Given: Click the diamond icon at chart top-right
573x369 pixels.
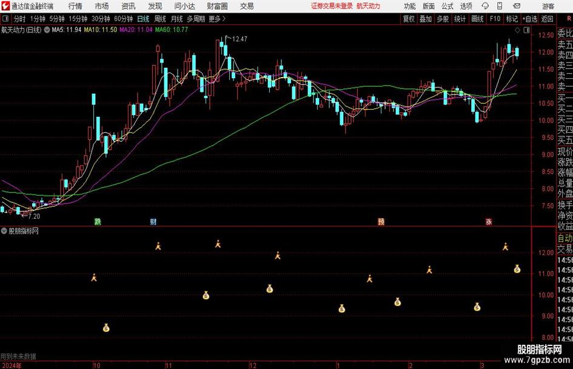Looking at the screenshot, I should (x=517, y=30).
